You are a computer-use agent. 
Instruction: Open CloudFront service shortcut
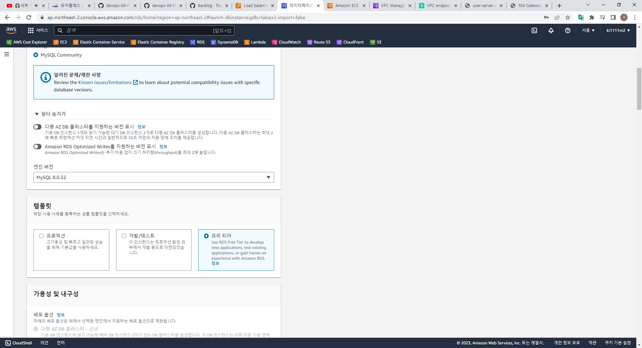tap(350, 42)
